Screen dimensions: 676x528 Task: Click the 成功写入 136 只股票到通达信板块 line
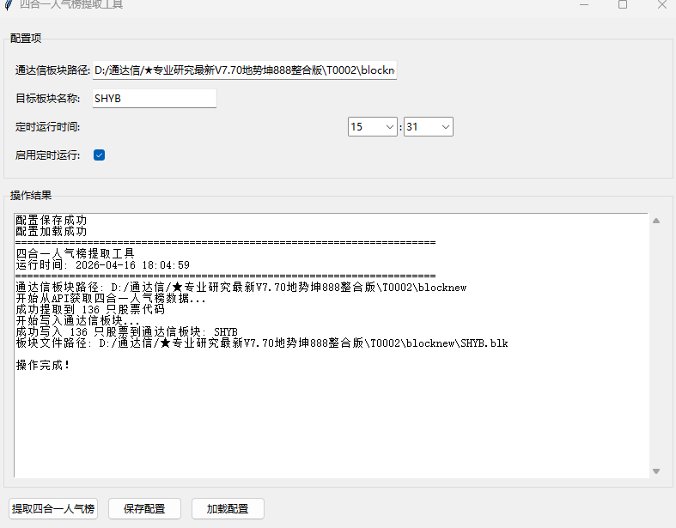(x=127, y=332)
